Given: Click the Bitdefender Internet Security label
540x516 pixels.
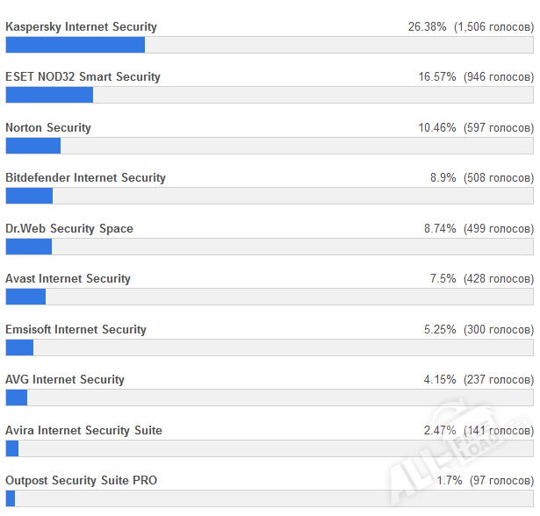Looking at the screenshot, I should click(x=85, y=177).
